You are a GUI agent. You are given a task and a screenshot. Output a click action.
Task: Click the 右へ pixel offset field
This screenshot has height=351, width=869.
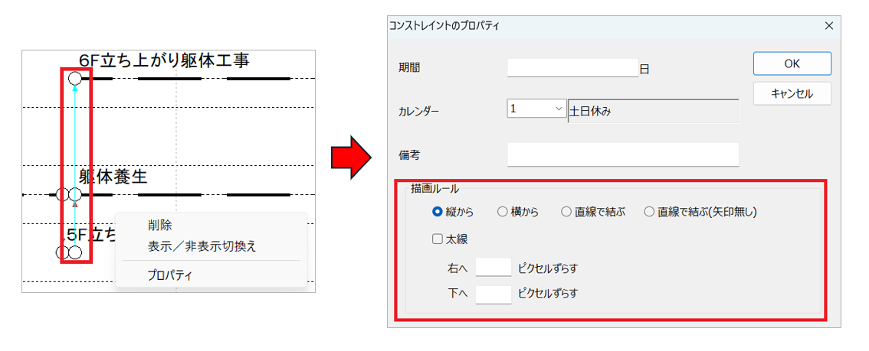pyautogui.click(x=494, y=267)
